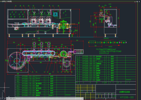Select part number KFG06-06-00 in the parts list

click(x=89, y=68)
